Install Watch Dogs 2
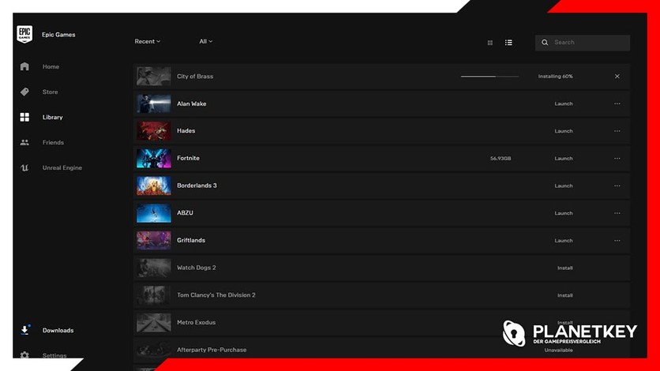660x371 pixels. click(564, 268)
